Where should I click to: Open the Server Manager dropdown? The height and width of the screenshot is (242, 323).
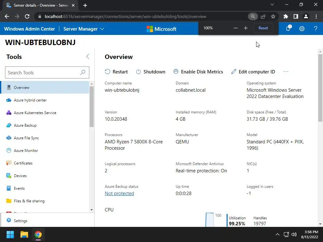84,29
